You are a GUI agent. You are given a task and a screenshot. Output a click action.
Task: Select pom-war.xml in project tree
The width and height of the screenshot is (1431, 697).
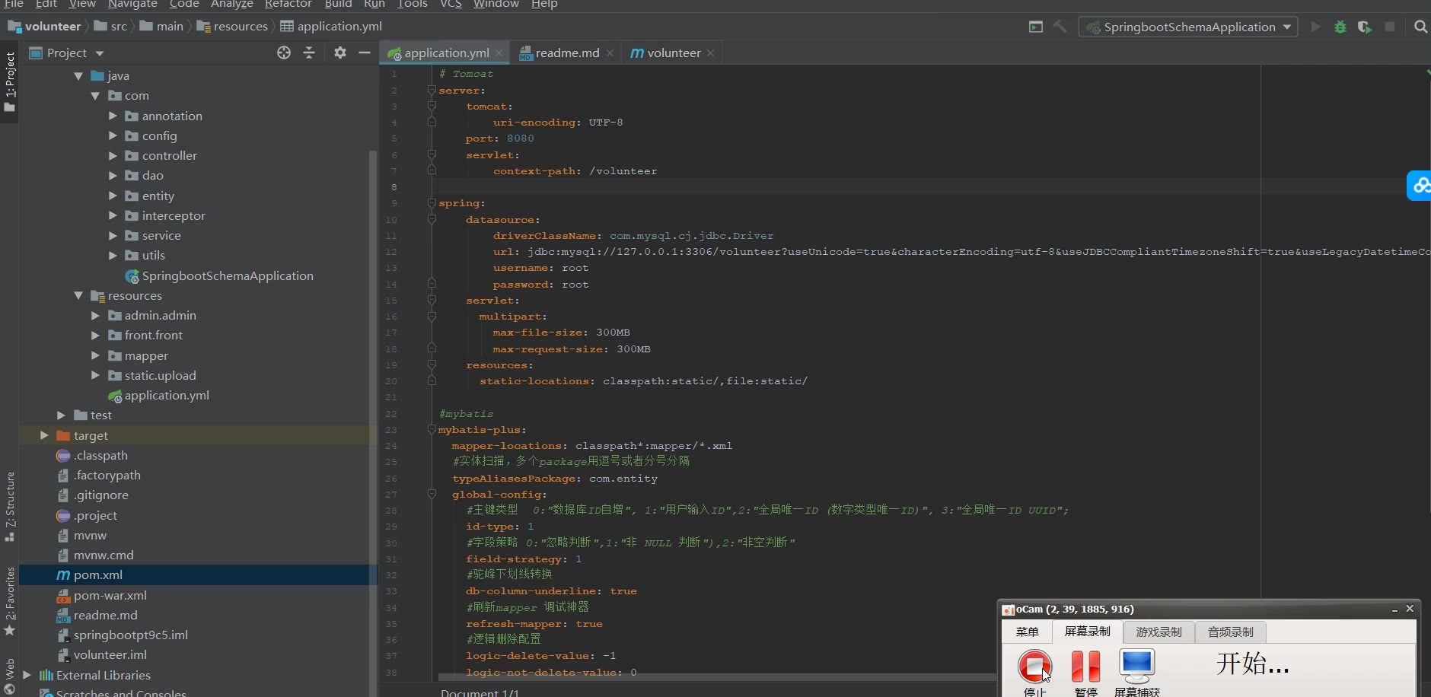click(x=110, y=595)
